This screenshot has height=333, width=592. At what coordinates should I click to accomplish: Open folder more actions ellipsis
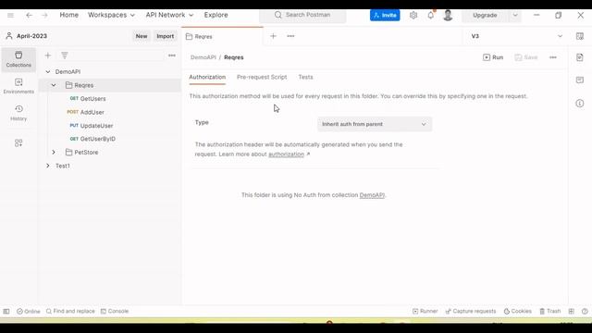(553, 57)
